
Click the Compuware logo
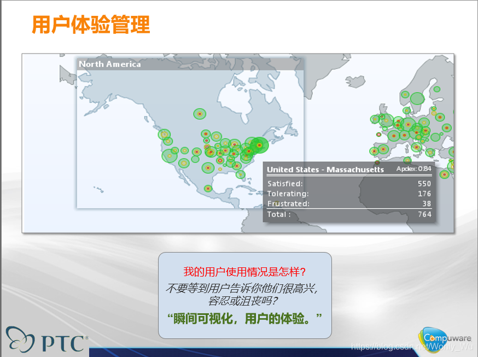(x=445, y=340)
